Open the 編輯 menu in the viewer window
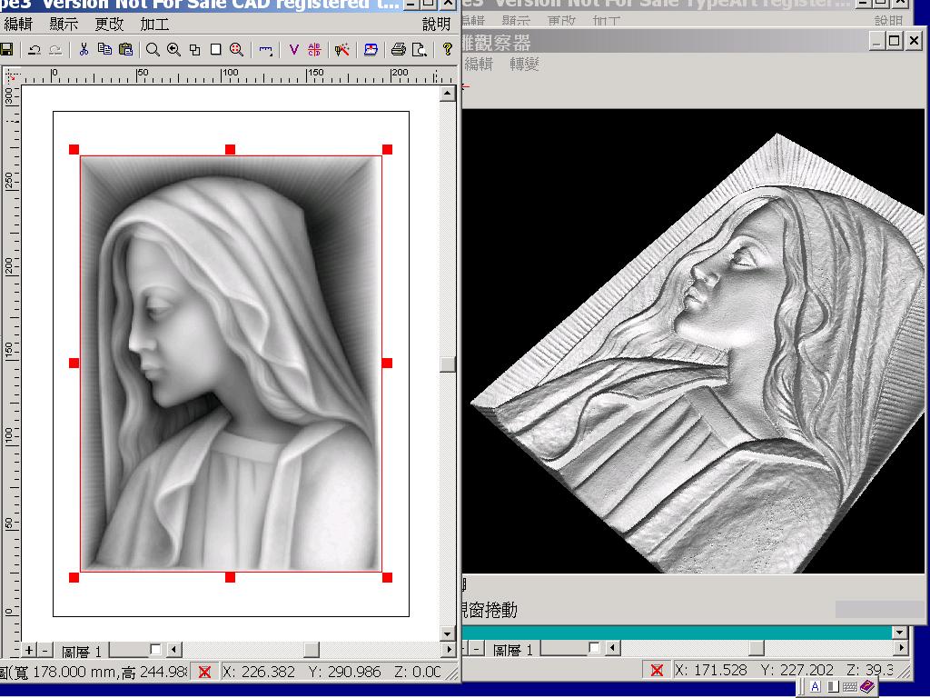Viewport: 930px width, 698px height. (x=479, y=64)
